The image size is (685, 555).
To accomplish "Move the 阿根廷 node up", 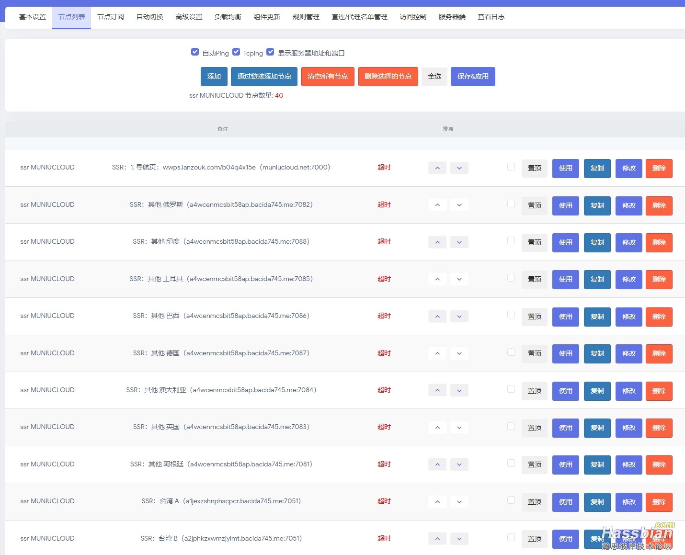I will tap(437, 464).
